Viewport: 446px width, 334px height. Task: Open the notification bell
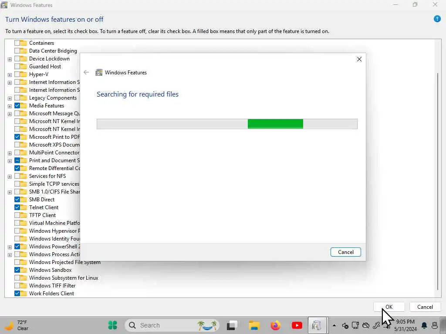coord(424,325)
